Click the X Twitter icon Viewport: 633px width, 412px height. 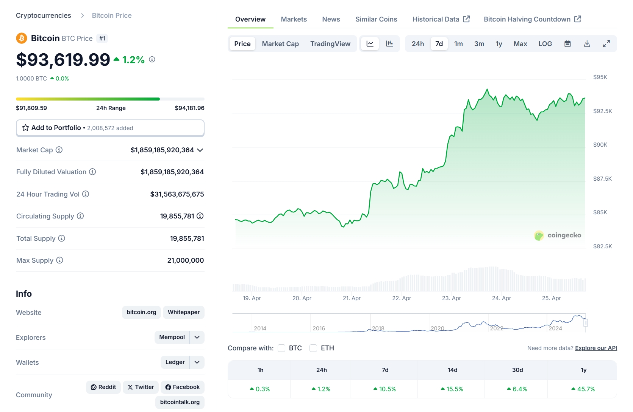130,387
